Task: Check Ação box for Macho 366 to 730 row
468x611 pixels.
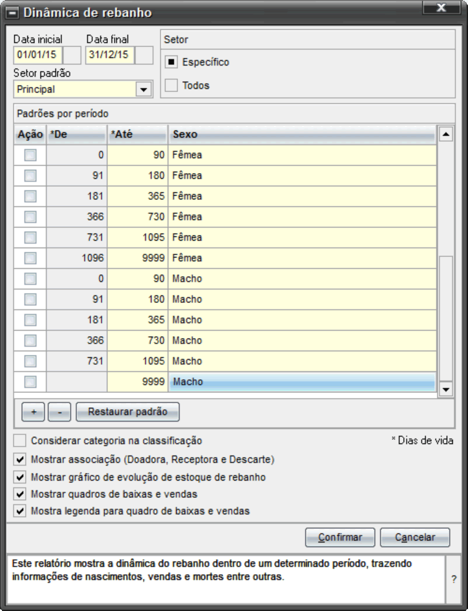Action: (31, 341)
